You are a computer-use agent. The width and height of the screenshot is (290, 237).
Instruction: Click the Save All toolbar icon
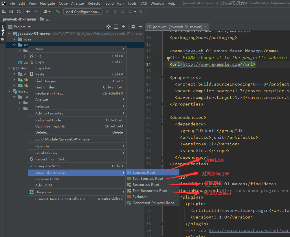pos(11,12)
